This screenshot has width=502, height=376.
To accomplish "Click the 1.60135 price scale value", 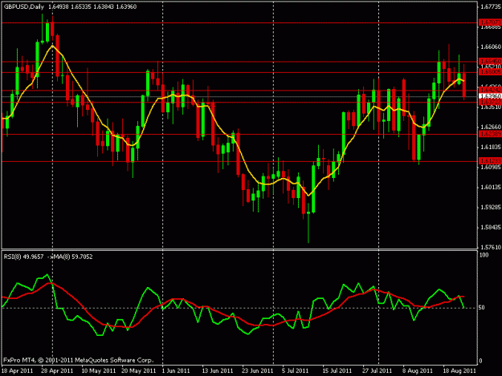I will click(491, 188).
